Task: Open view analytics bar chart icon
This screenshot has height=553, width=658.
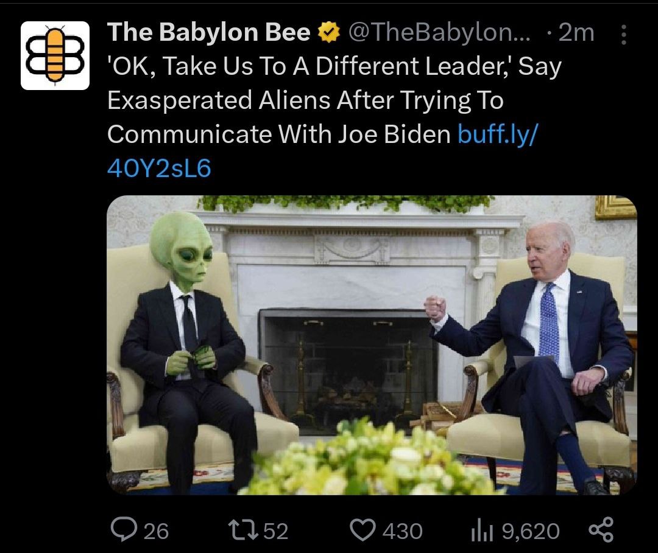Action: click(482, 531)
